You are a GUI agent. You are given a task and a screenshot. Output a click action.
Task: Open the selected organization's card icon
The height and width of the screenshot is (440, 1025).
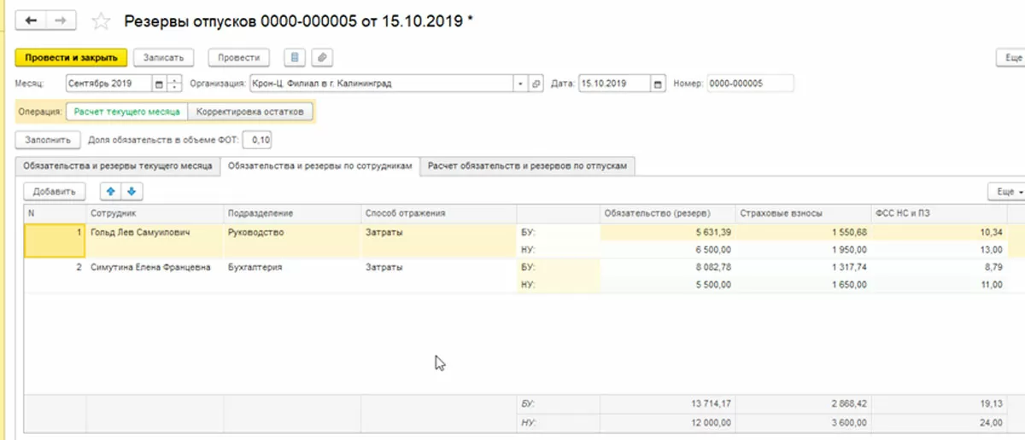pos(536,84)
